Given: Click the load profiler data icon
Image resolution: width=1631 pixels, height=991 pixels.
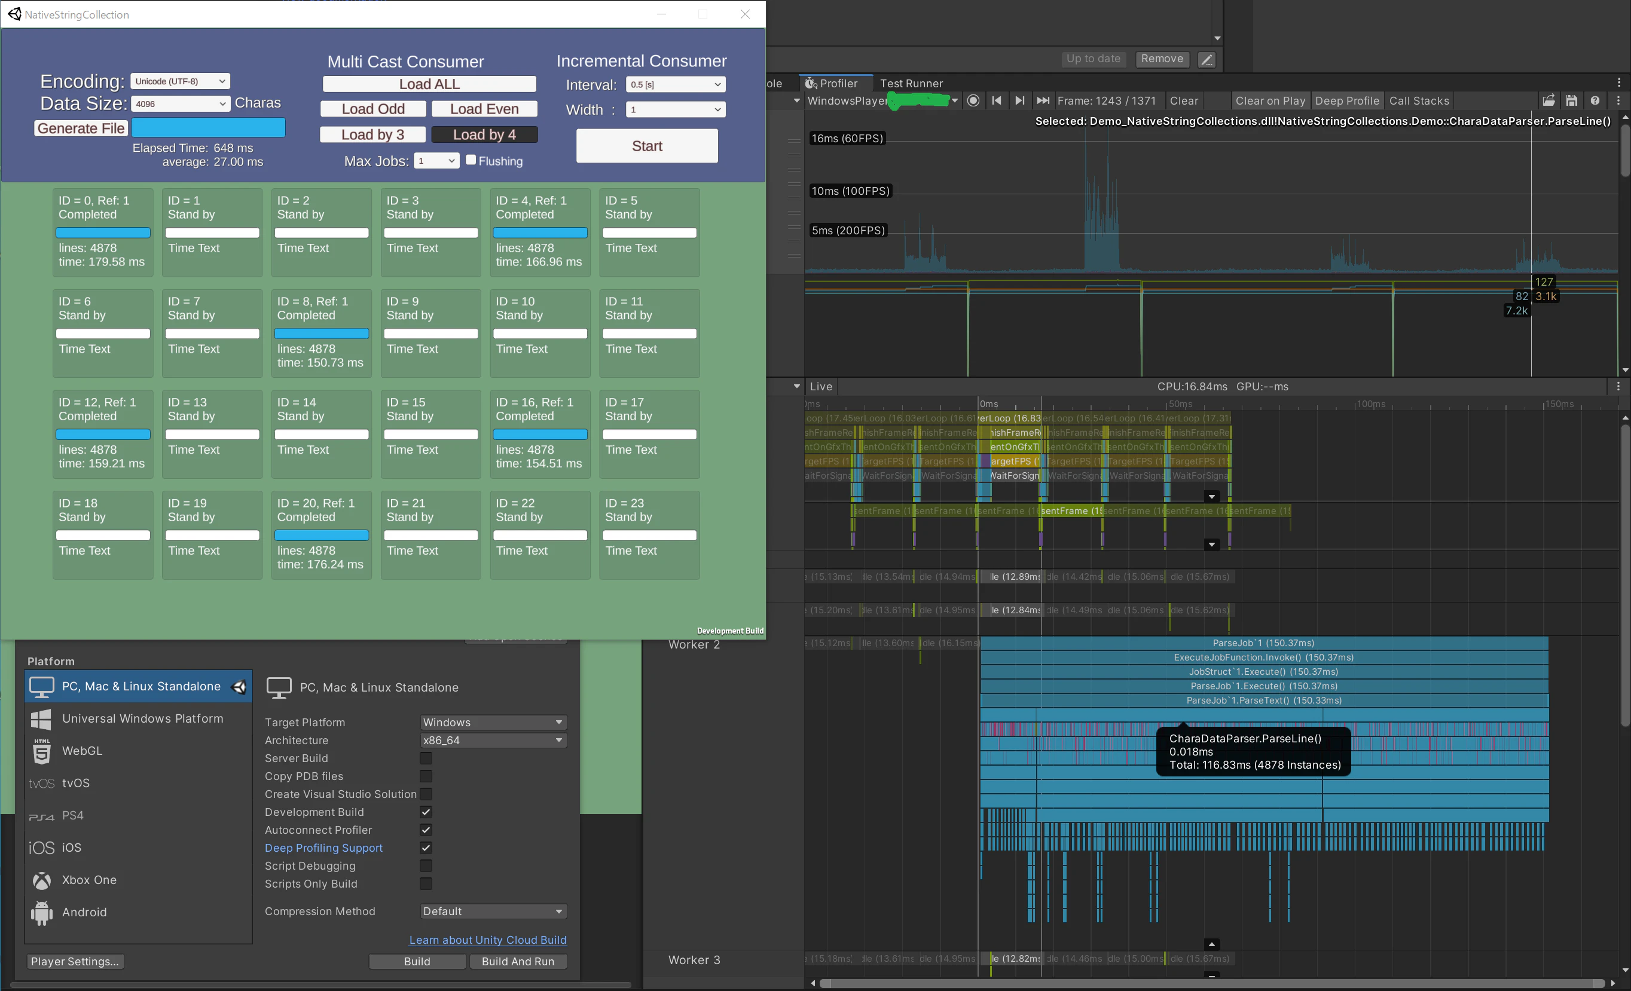Looking at the screenshot, I should 1548,100.
